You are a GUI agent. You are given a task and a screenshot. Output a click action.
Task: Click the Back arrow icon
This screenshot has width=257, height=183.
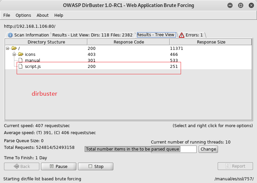(x=16, y=166)
